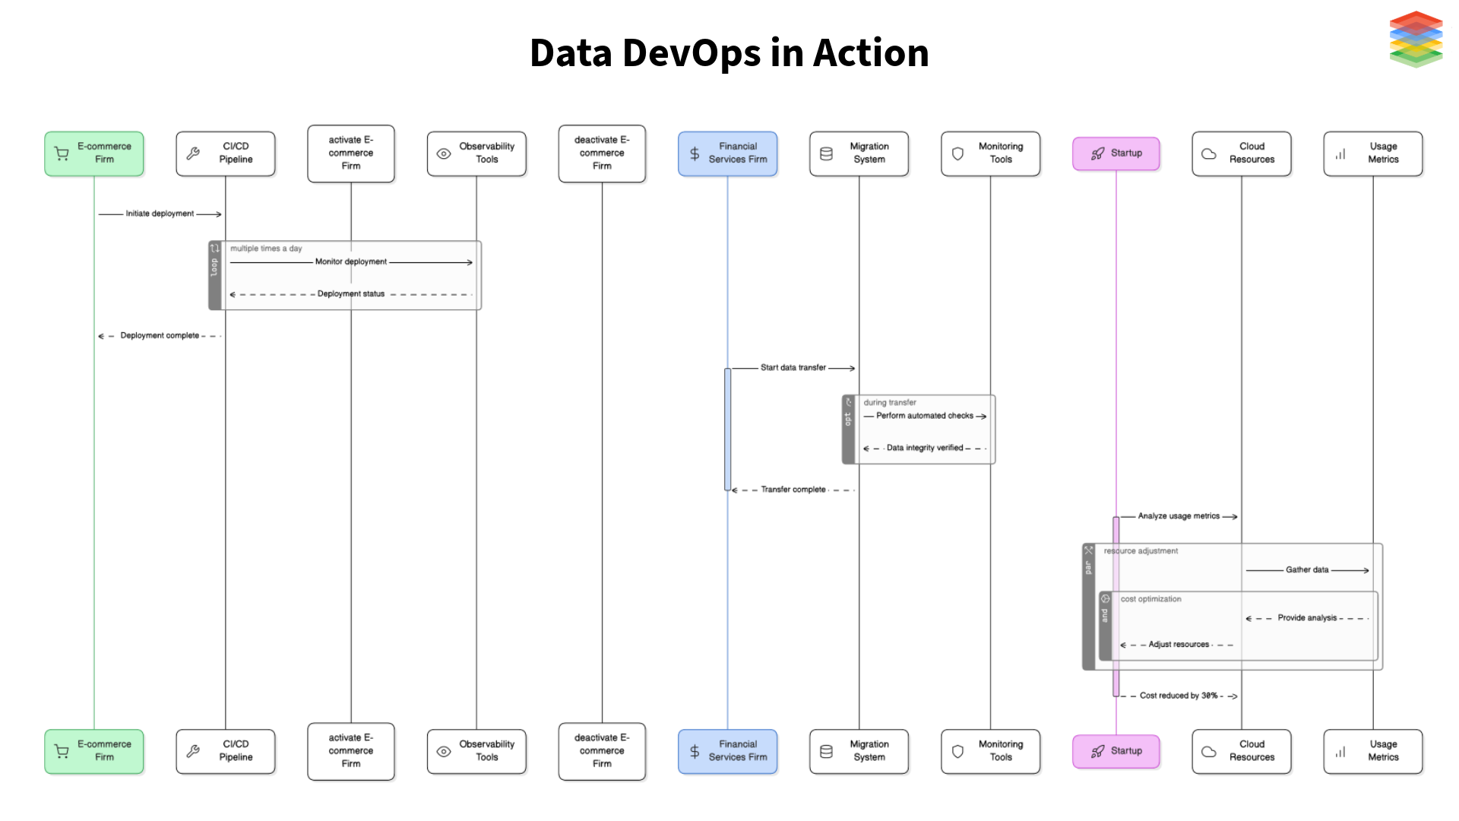Click the bar chart icon on Usage Metrics
Viewport: 1459px width, 821px height.
pos(1340,153)
